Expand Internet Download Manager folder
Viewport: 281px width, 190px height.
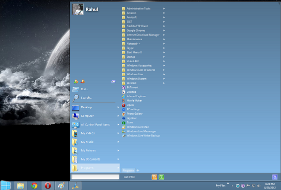point(144,35)
